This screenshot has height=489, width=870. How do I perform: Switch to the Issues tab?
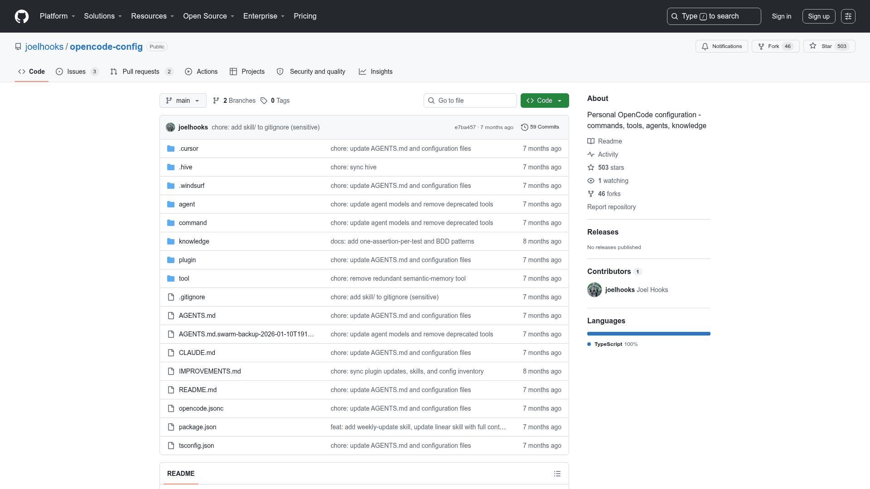[77, 72]
